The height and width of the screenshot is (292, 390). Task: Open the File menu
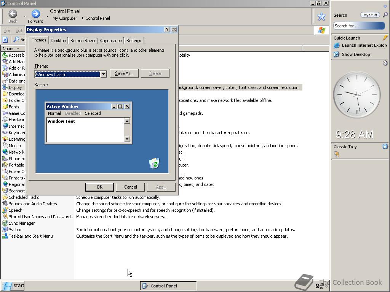(6, 30)
